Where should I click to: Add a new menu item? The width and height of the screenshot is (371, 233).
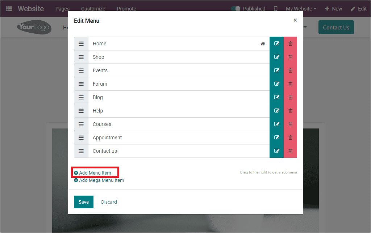95,172
